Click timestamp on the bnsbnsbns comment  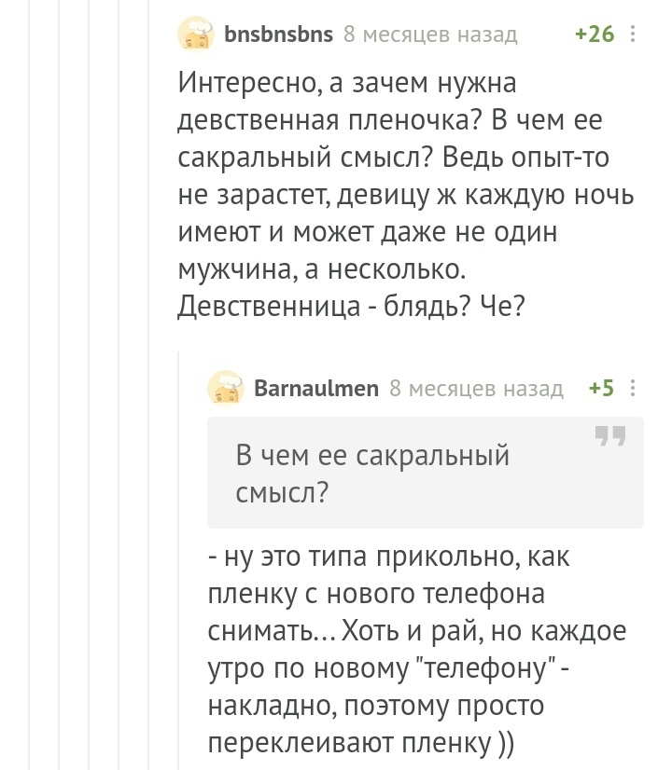tap(430, 35)
